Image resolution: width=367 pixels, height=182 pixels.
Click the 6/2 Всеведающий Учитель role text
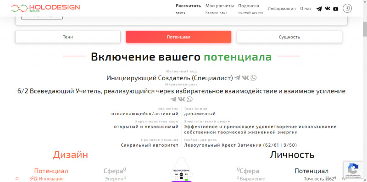click(181, 91)
